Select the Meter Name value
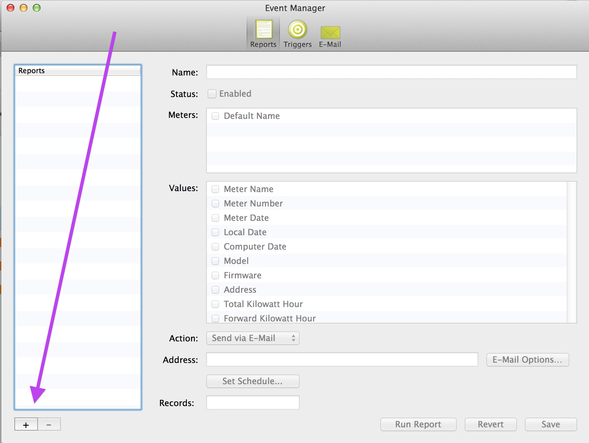Image resolution: width=589 pixels, height=443 pixels. pyautogui.click(x=215, y=189)
